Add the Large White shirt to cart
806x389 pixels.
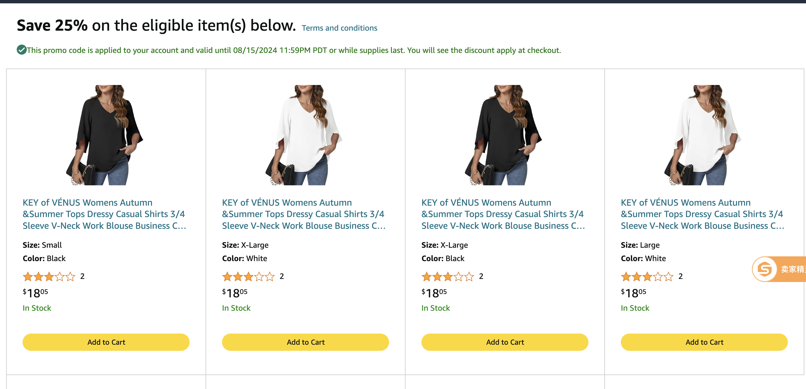coord(704,342)
